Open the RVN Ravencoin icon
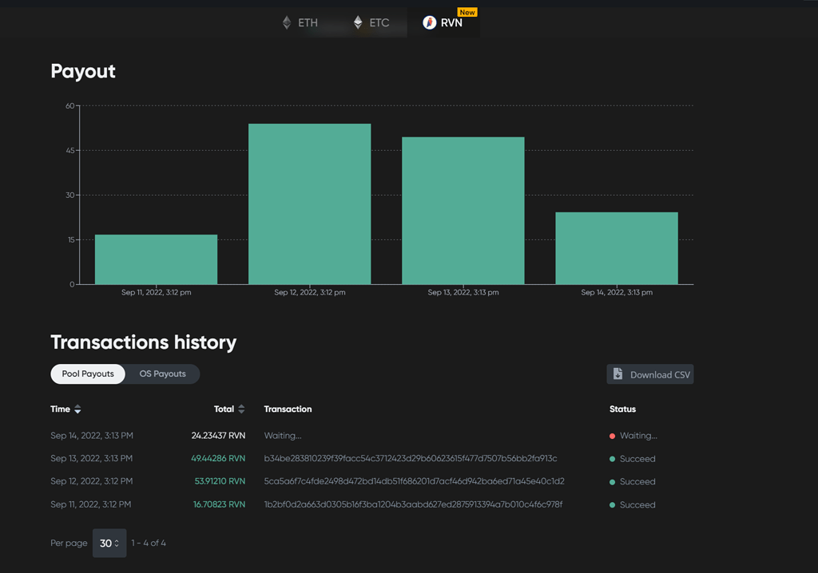The height and width of the screenshot is (573, 818). point(429,22)
